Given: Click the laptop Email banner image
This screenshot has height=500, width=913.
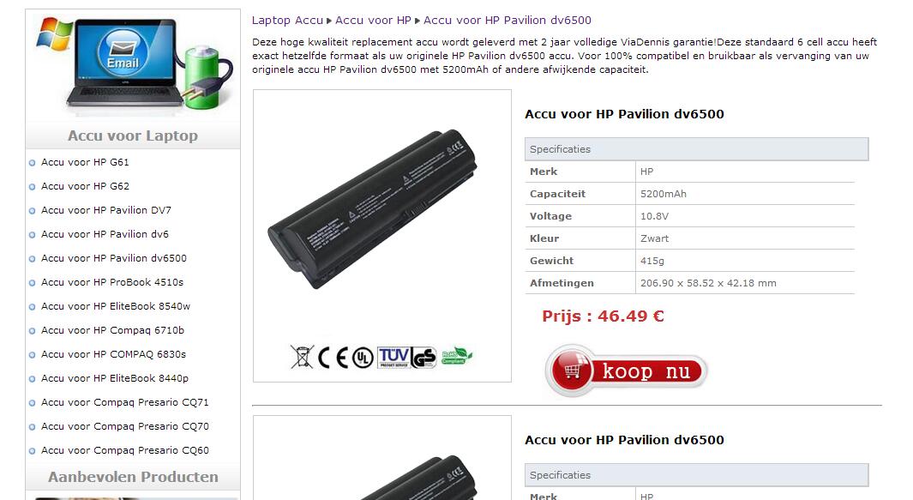Looking at the screenshot, I should tap(133, 65).
